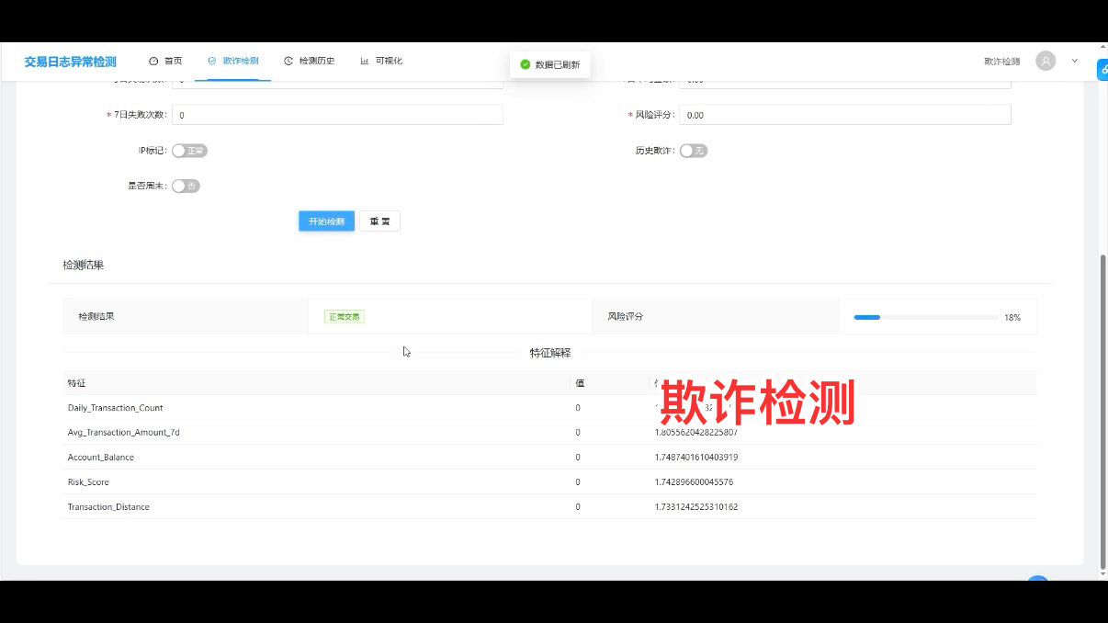This screenshot has height=623, width=1108.
Task: Open the 检测历史 menu item
Action: pos(310,61)
